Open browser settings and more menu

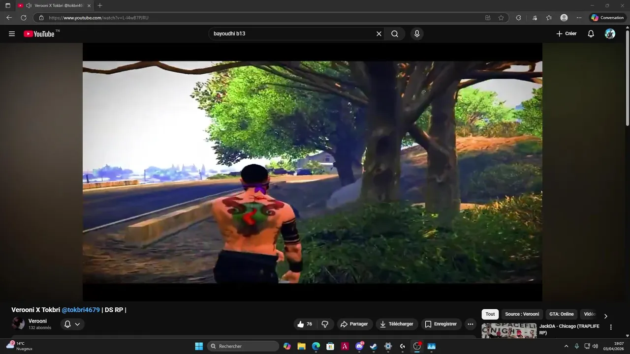(579, 18)
